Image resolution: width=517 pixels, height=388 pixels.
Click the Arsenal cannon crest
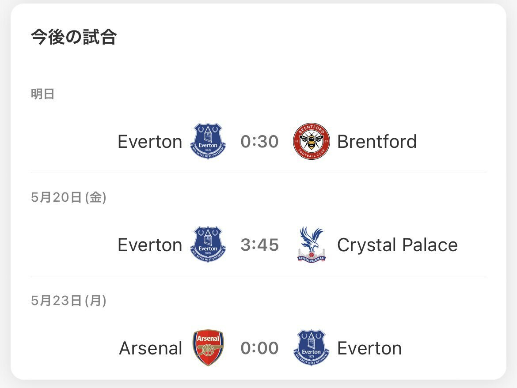(208, 348)
